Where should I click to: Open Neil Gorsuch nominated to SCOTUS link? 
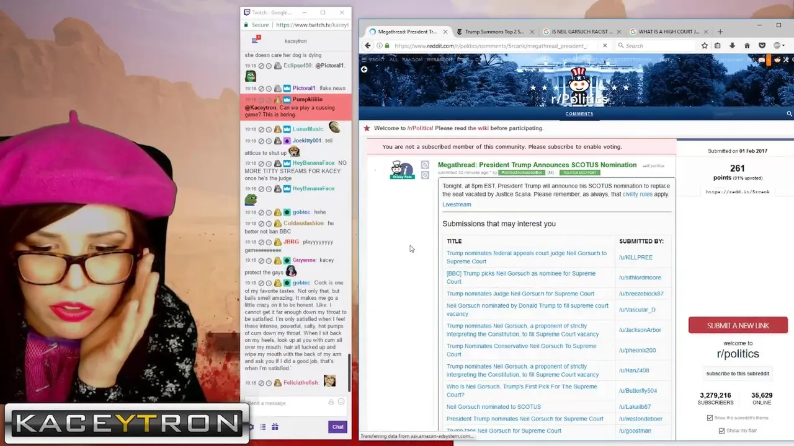[x=494, y=407]
